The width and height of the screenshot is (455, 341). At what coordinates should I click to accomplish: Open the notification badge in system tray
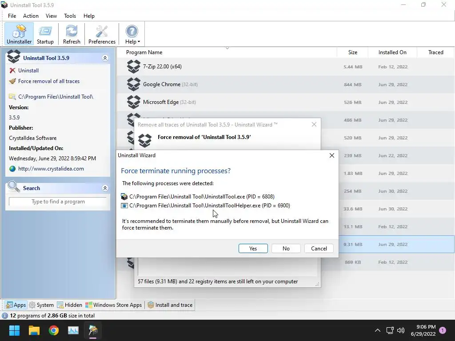(443, 330)
